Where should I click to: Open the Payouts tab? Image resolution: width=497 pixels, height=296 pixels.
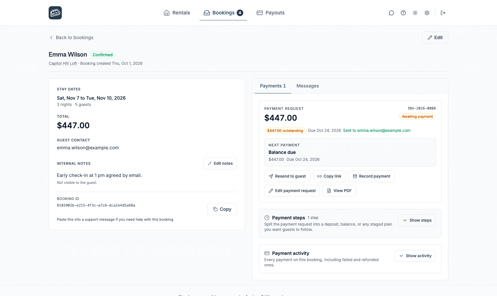pyautogui.click(x=271, y=13)
